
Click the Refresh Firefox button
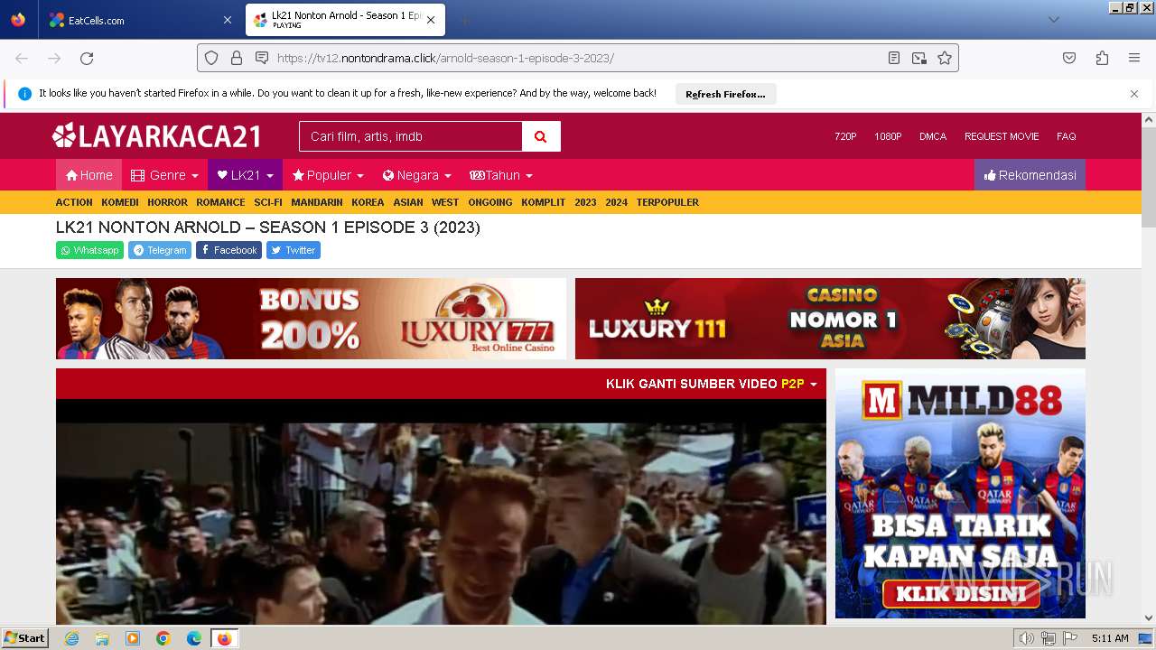click(x=725, y=94)
